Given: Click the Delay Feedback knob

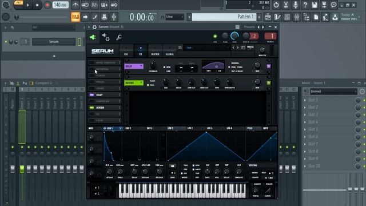Looking at the screenshot, I should (153, 65).
